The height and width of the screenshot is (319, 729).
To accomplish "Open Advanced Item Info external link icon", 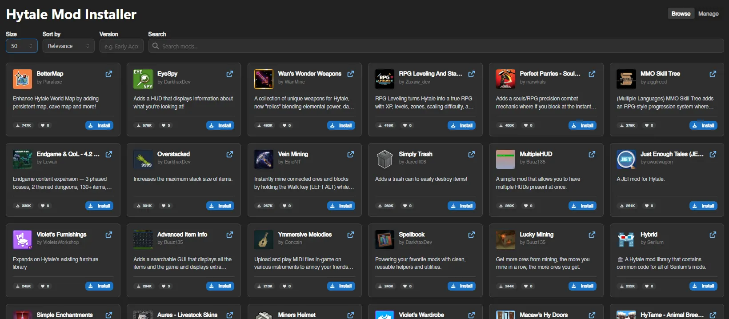I will click(230, 235).
